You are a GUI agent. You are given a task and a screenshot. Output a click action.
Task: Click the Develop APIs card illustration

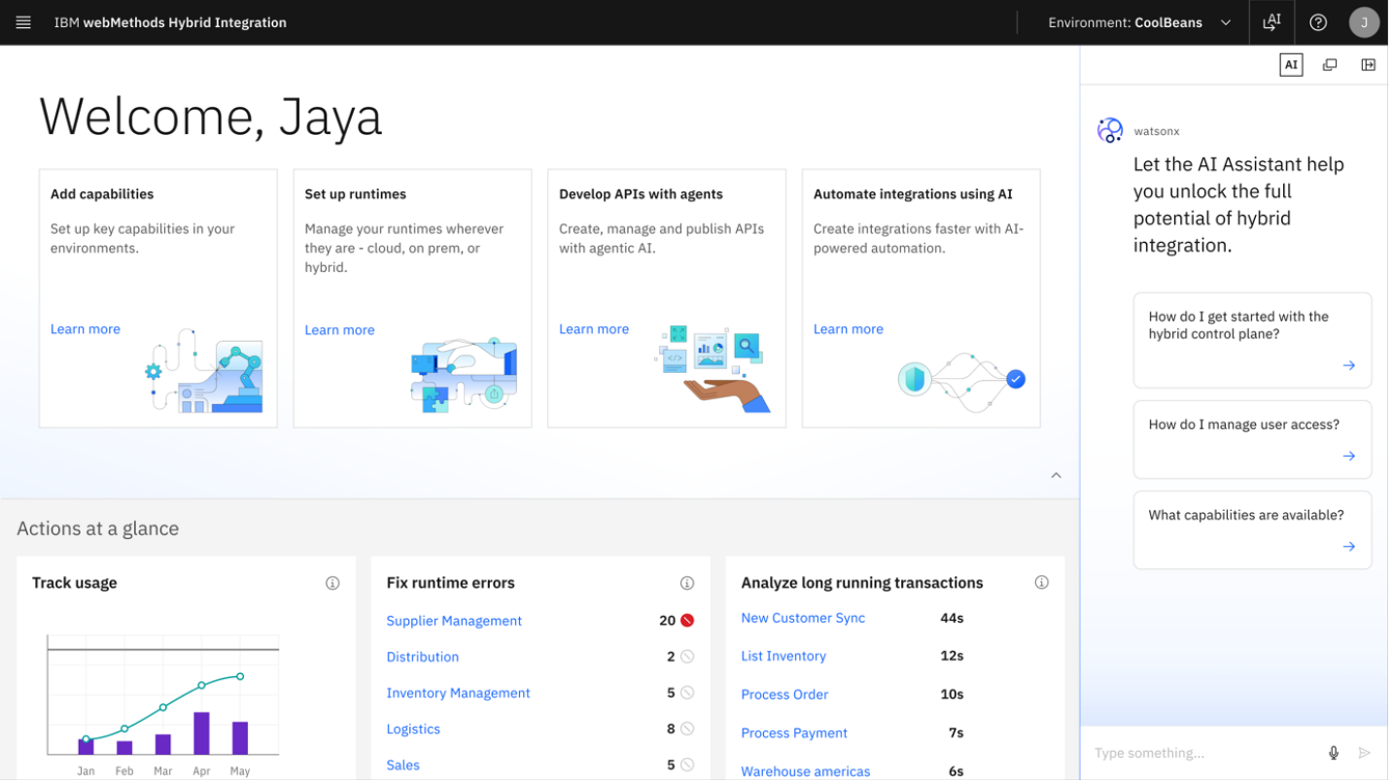[713, 368]
